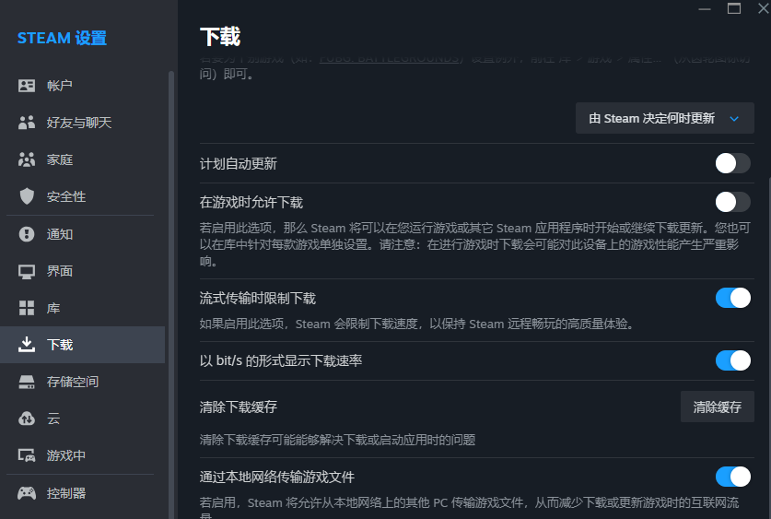
Task: Open 控制器 settings section
Action: click(x=82, y=493)
